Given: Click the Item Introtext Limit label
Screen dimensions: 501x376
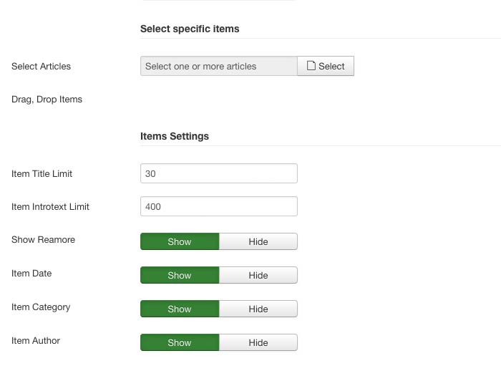Looking at the screenshot, I should coord(50,206).
